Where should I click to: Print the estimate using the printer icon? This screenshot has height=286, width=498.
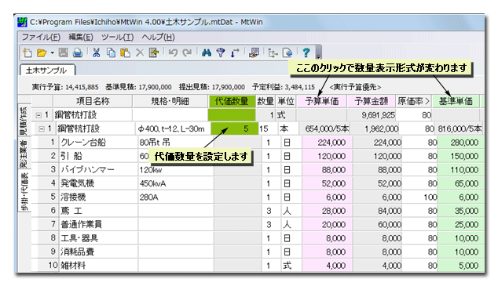[78, 52]
